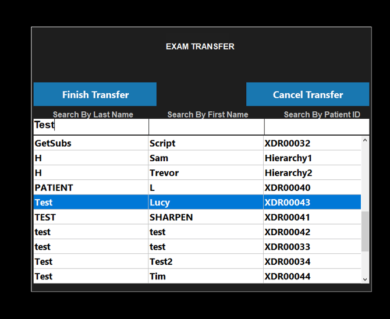Click patient ID XDR00032
Image resolution: width=390 pixels, height=319 pixels.
pyautogui.click(x=312, y=143)
